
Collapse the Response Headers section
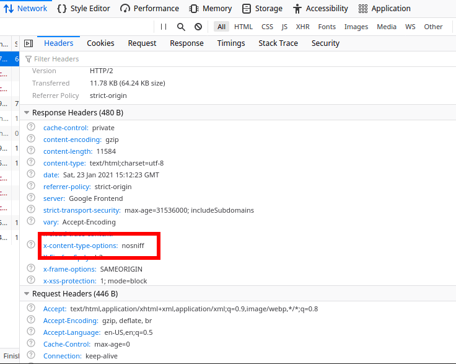point(27,113)
